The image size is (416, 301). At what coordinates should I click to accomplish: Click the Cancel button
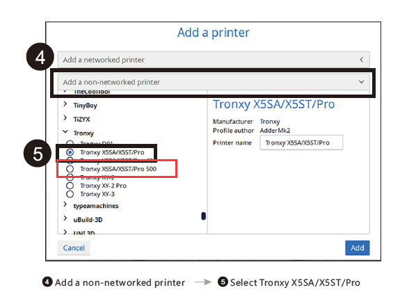tap(74, 247)
